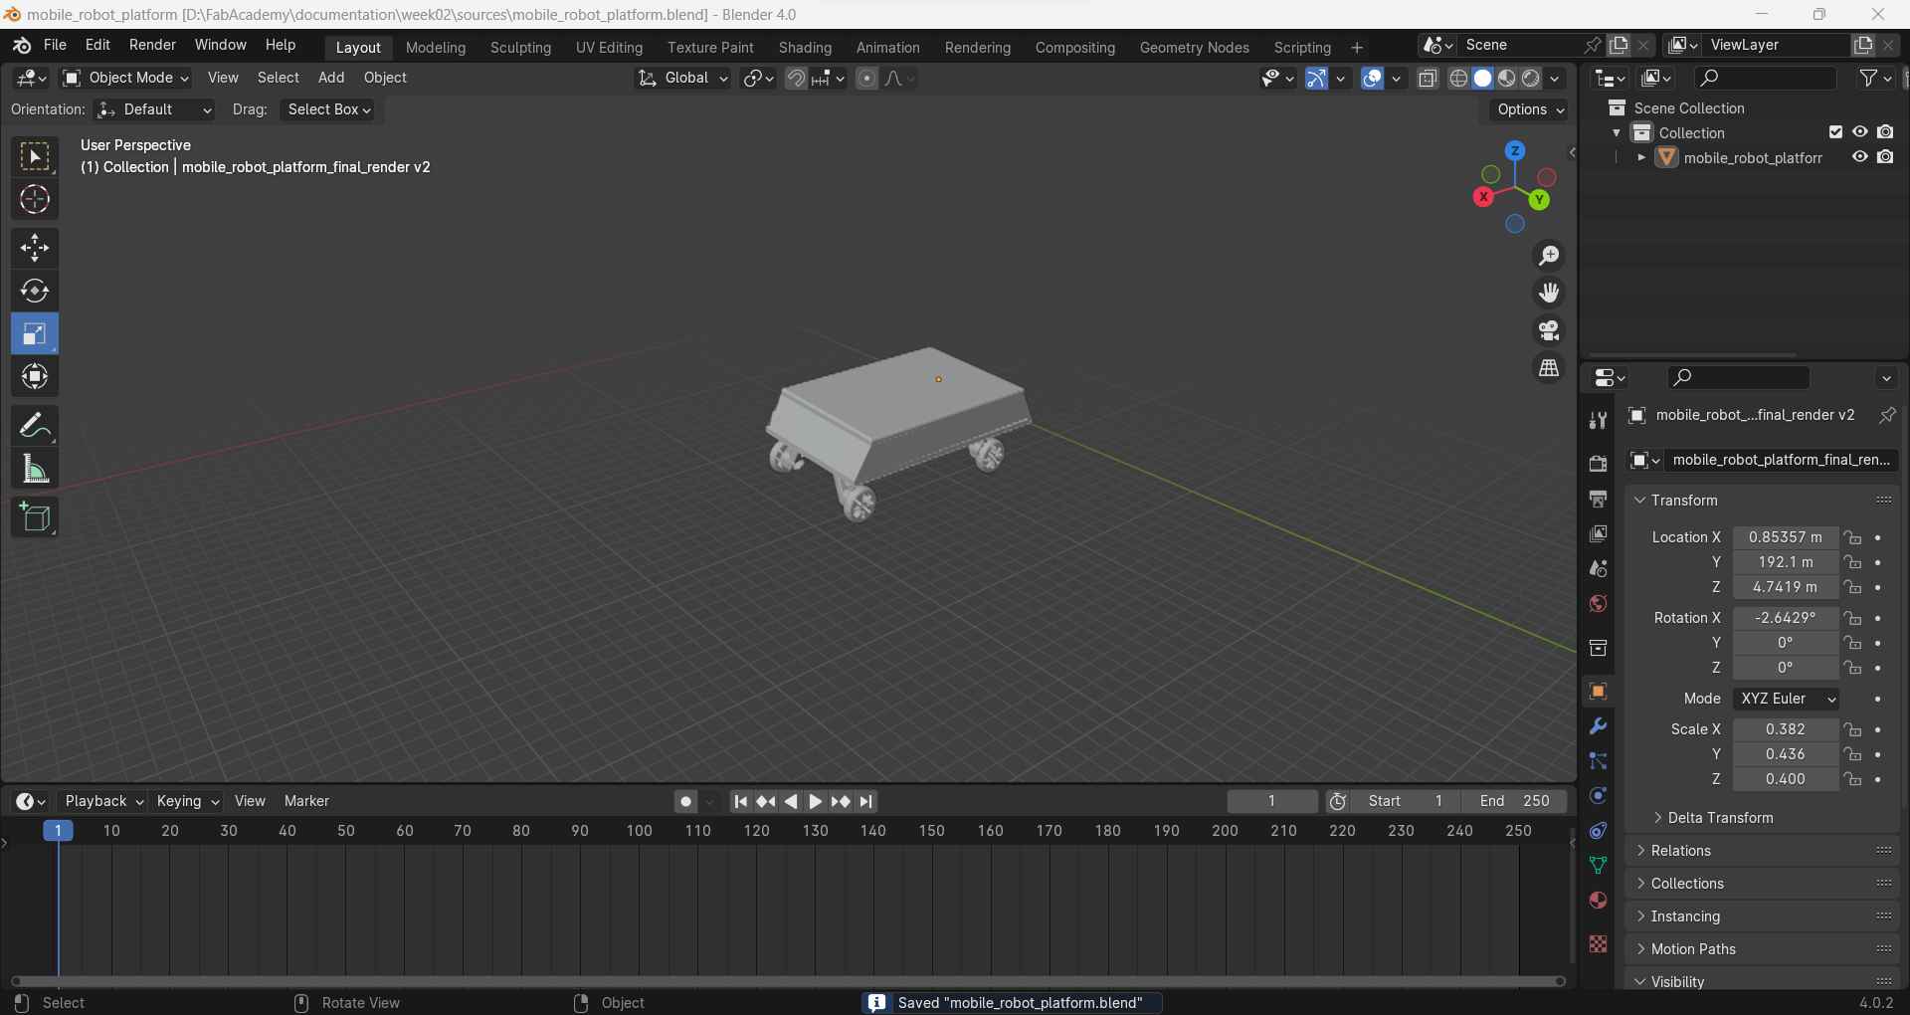This screenshot has height=1015, width=1910.
Task: Select the Rotate tool
Action: coord(35,291)
